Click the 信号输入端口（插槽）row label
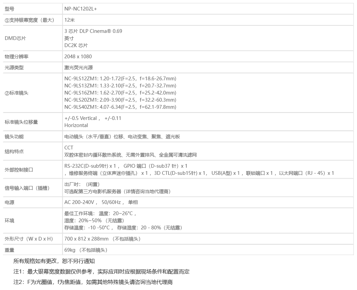 tap(27, 188)
